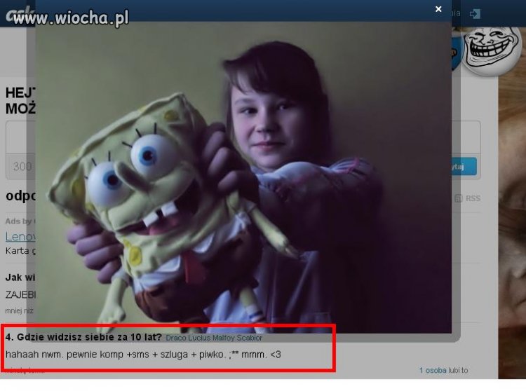Click the 'mniej niż' timestamp text
Image resolution: width=526 pixels, height=391 pixels.
click(19, 311)
